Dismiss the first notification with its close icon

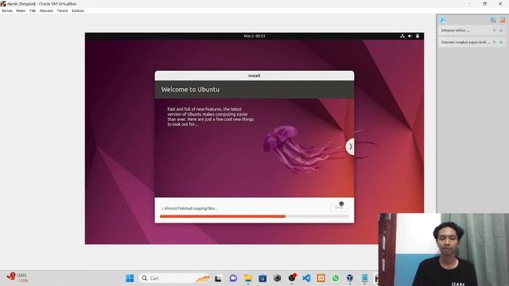[501, 30]
